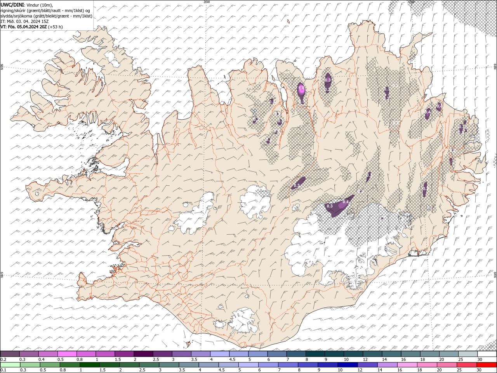Select the bottom-row violet swatch labeled 14
Screen dimensions: 497x373
coord(387,365)
